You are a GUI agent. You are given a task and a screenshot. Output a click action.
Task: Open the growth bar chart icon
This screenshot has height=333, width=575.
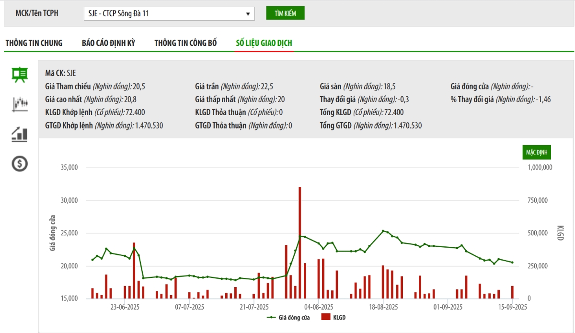pyautogui.click(x=20, y=134)
